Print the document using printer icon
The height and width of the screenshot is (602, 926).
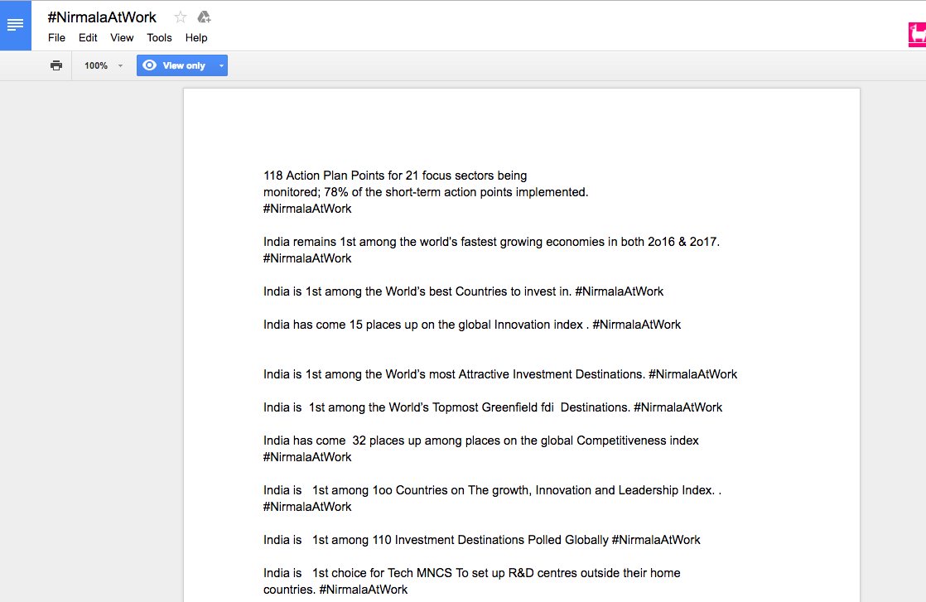[x=56, y=65]
